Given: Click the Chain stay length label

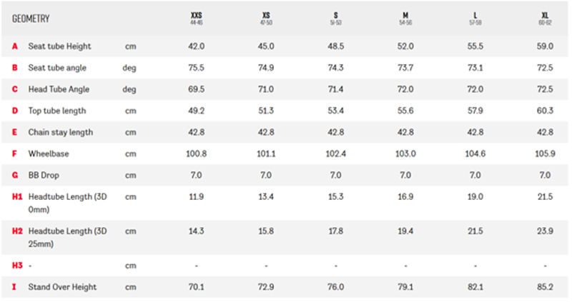Looking at the screenshot, I should click(61, 132).
